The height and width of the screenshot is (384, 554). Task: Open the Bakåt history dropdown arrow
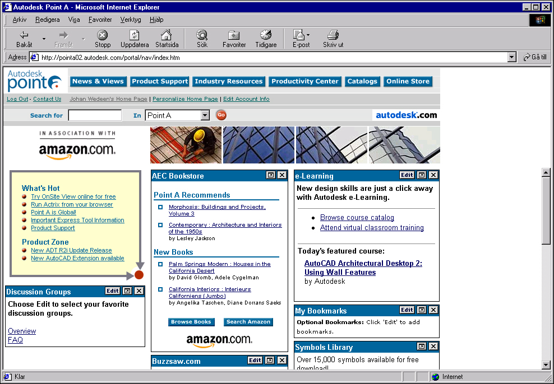[44, 39]
